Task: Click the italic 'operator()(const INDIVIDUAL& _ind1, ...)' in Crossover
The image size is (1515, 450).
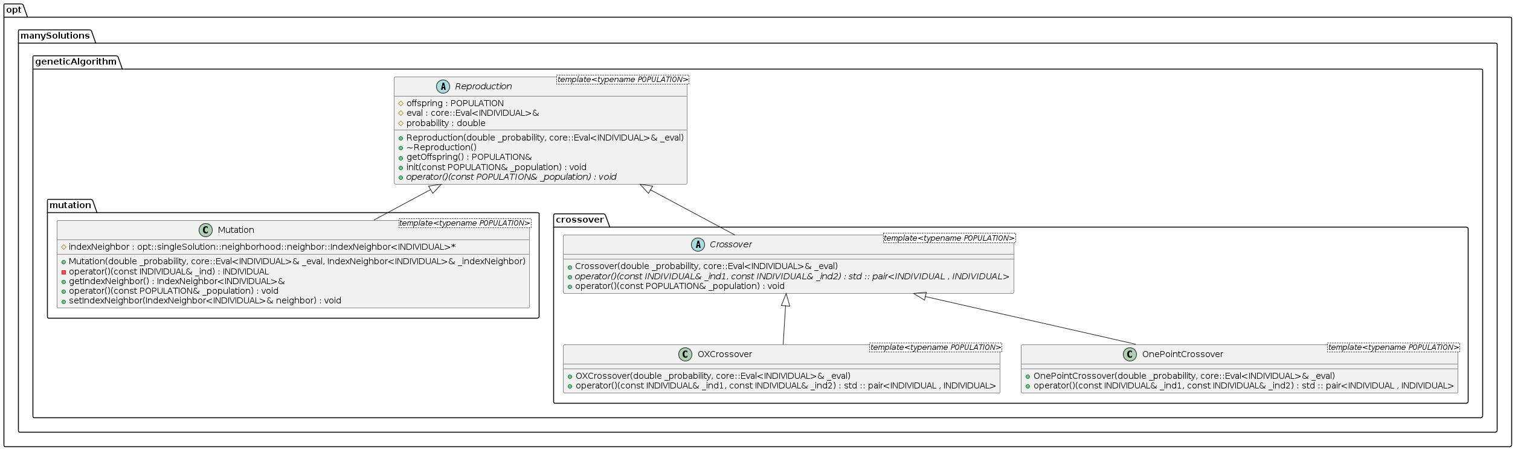Action: tap(792, 276)
